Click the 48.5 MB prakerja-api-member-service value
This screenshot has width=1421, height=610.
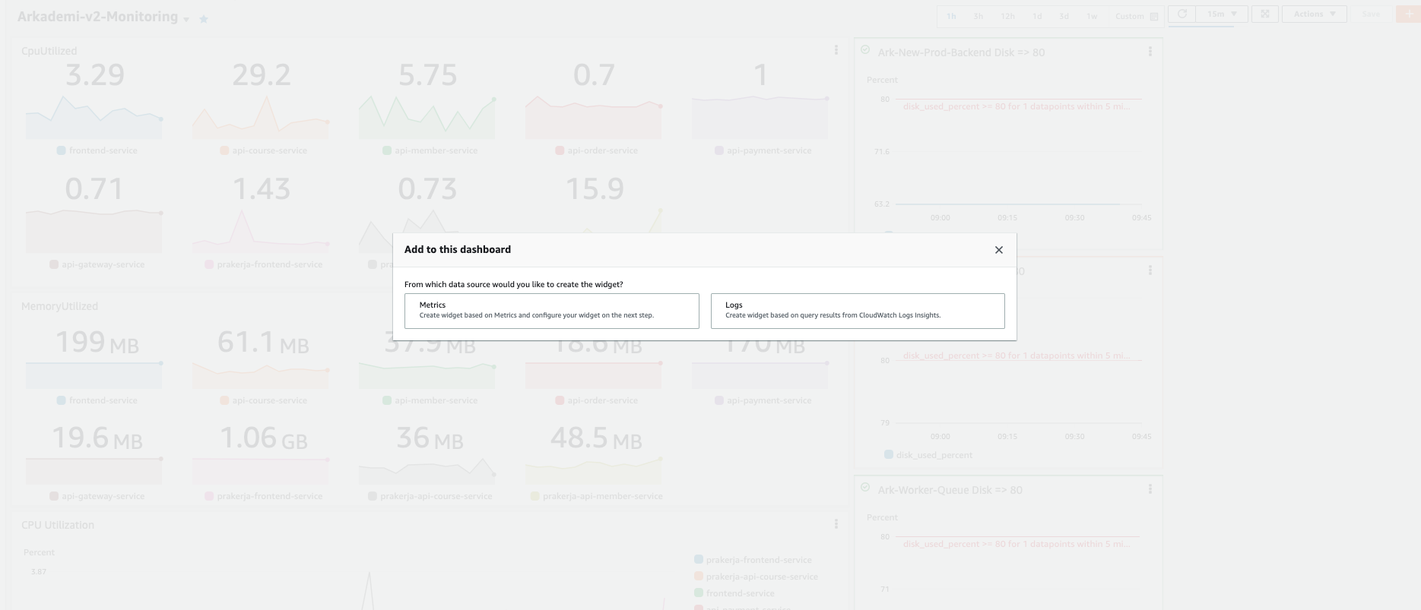[x=596, y=438]
